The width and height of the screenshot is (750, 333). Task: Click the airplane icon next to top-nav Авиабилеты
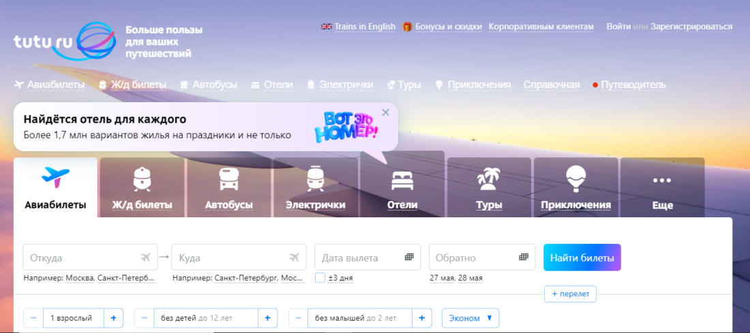tap(19, 85)
